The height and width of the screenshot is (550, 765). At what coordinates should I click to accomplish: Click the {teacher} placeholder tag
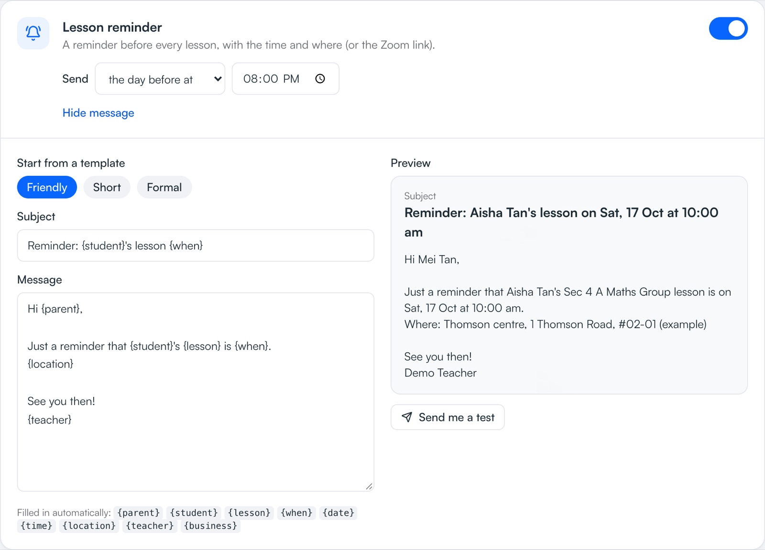[150, 526]
